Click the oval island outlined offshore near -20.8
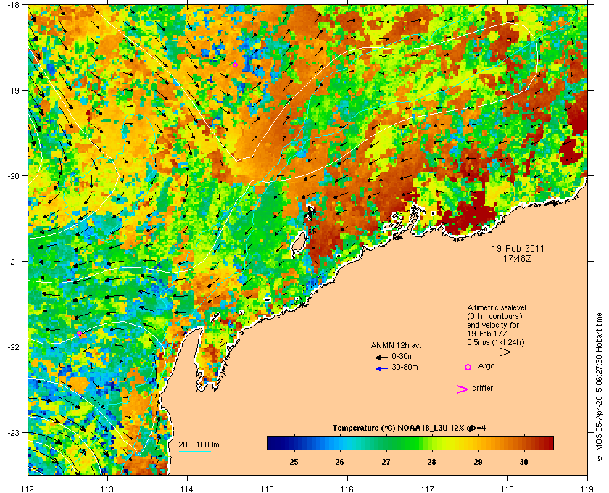 pyautogui.click(x=298, y=243)
